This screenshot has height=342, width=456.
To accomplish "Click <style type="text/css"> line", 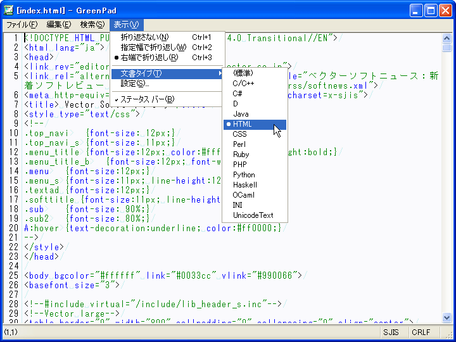I will 82,114.
